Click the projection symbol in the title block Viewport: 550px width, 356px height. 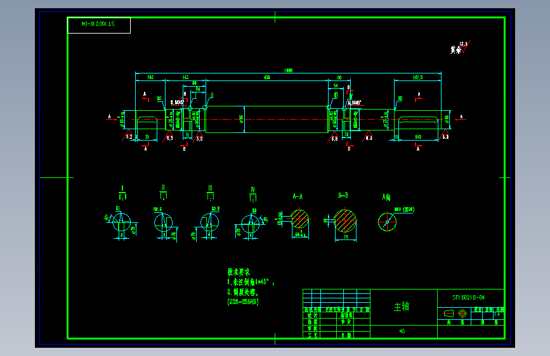pos(455,314)
